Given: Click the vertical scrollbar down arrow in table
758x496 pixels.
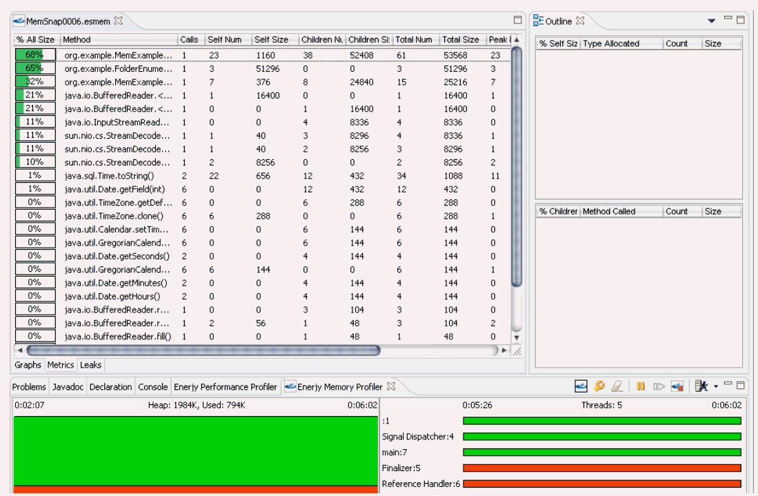Looking at the screenshot, I should [516, 337].
